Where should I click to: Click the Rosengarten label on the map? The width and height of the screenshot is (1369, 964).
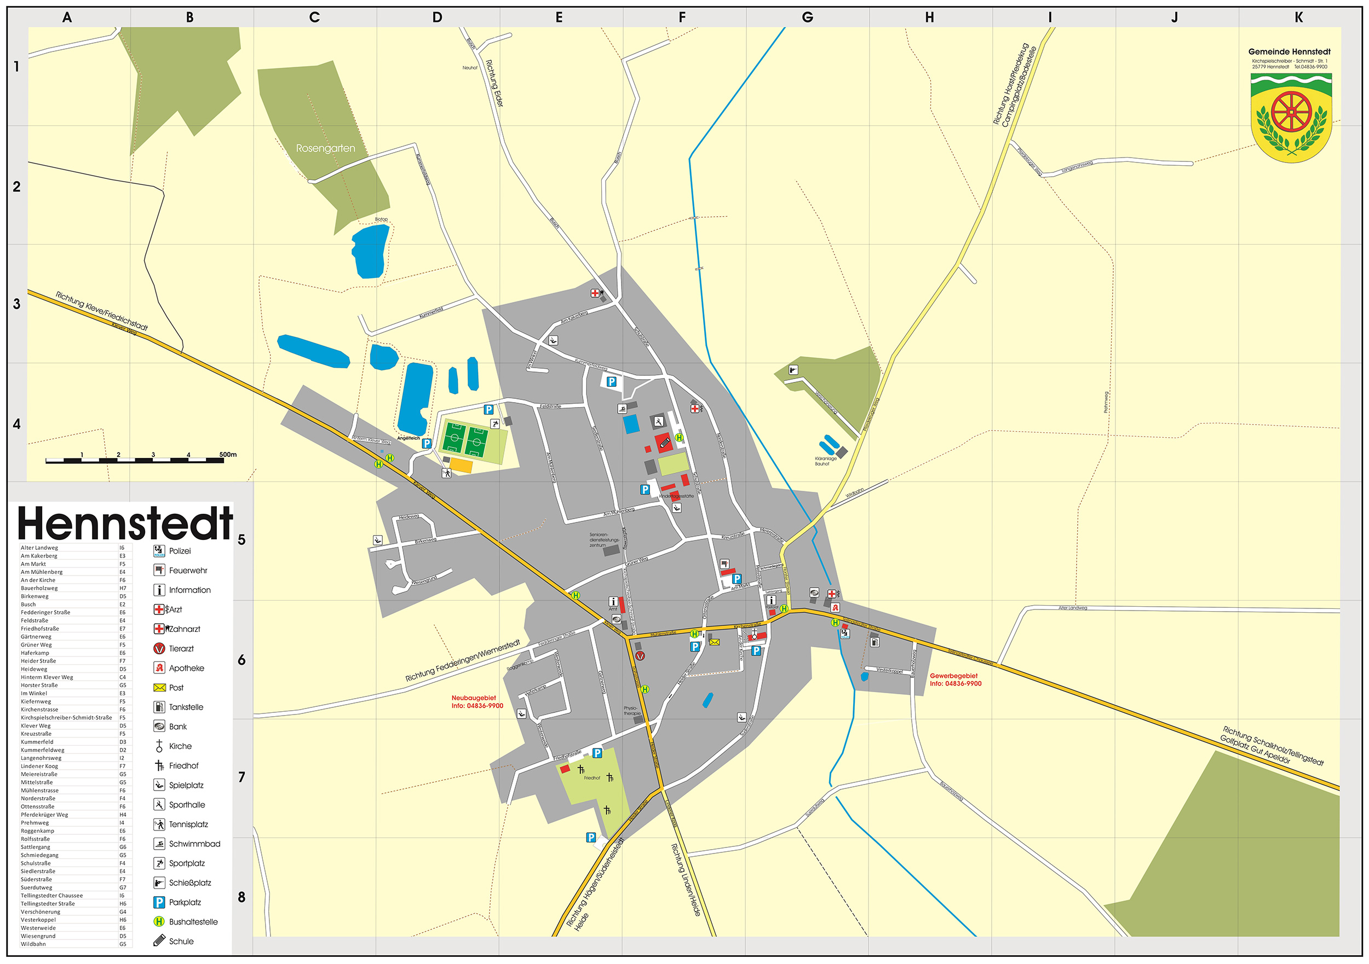pyautogui.click(x=326, y=148)
